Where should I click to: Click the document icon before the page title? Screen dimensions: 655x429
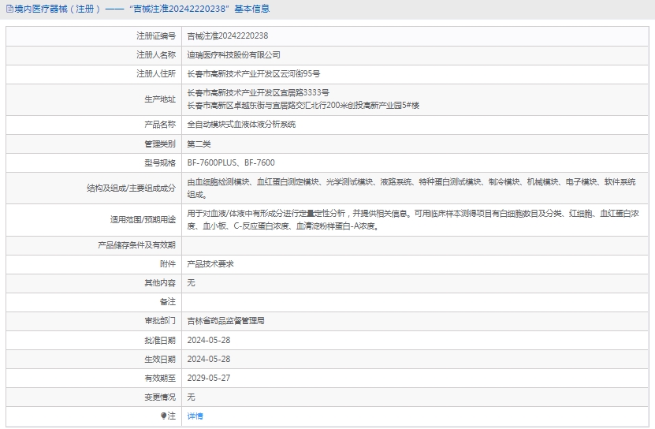point(9,9)
